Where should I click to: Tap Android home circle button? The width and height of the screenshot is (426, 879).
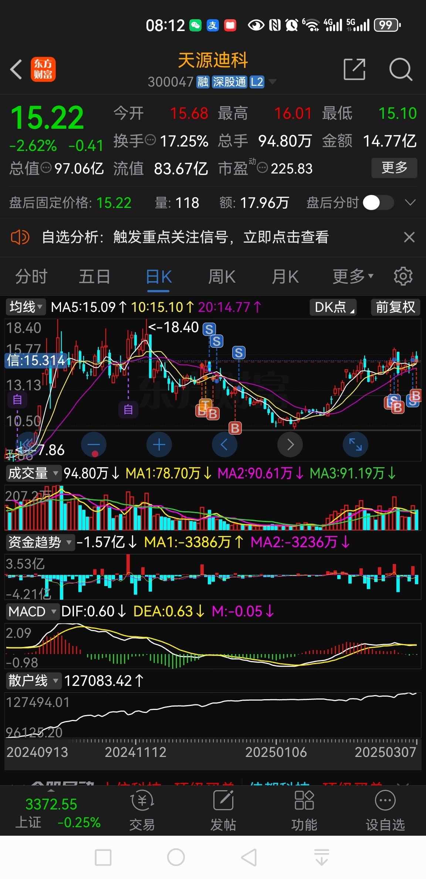pyautogui.click(x=176, y=858)
